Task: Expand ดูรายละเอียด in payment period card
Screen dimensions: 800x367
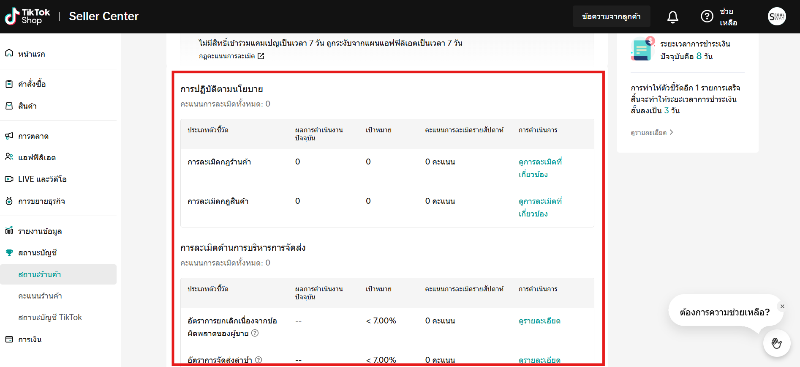Action: 651,133
